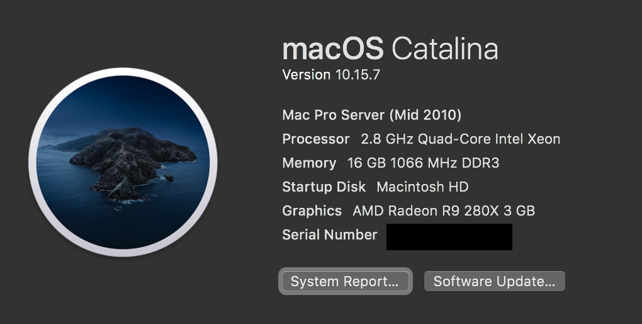Viewport: 642px width, 324px height.
Task: Select the AMD Radeon R9 280X 3 GB value
Action: pyautogui.click(x=444, y=211)
